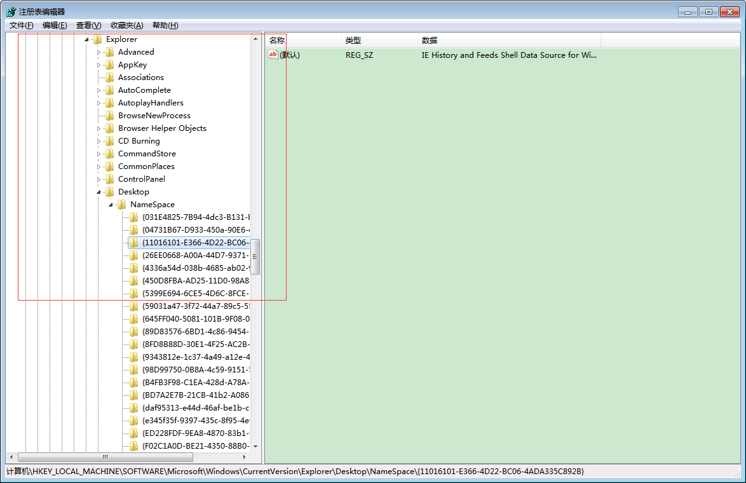Open the 文件(F) menu

click(21, 25)
